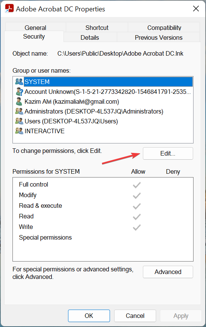
Task: Click the Administrators group icon
Action: 19,111
